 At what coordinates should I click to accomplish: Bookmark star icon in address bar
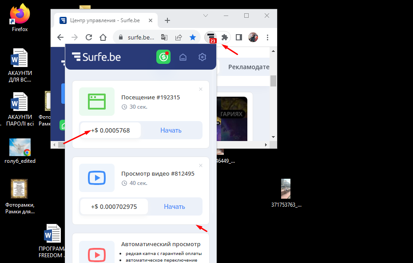(x=193, y=37)
